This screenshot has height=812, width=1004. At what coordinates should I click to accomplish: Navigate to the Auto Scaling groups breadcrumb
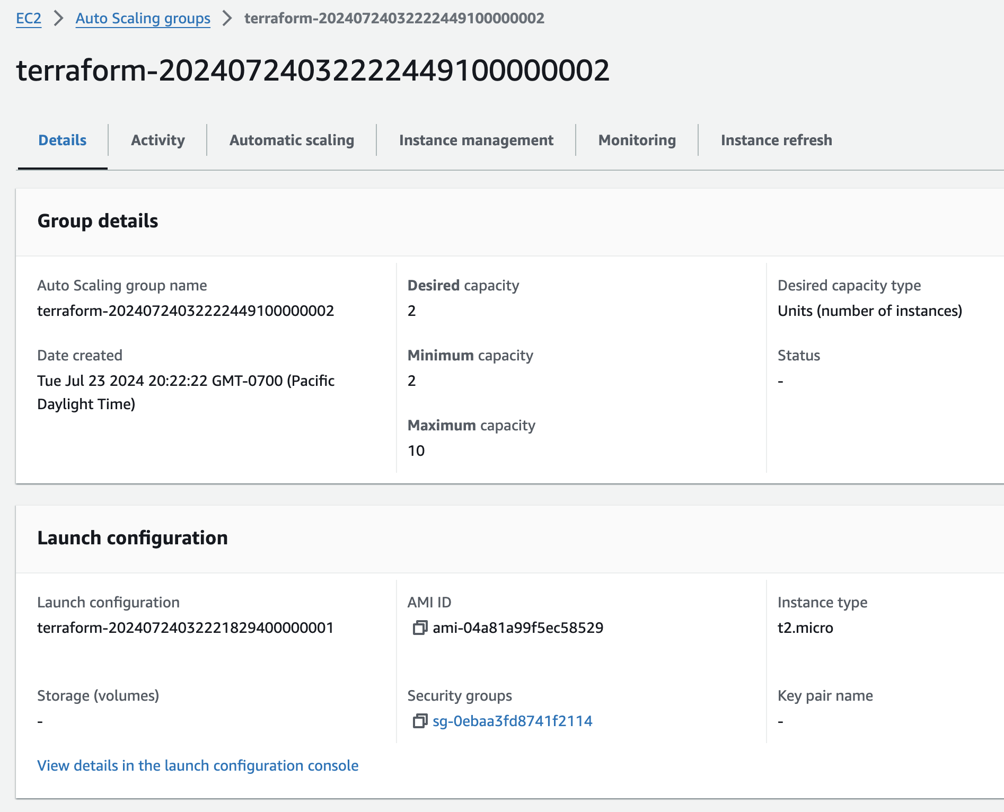143,19
